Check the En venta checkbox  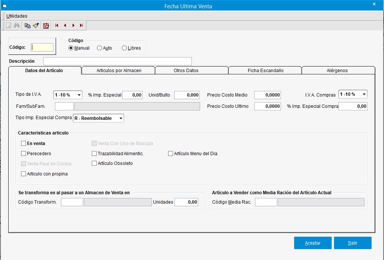pos(24,143)
